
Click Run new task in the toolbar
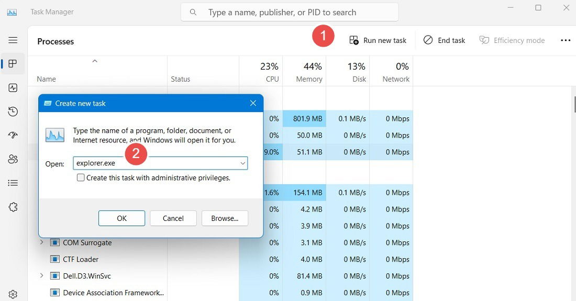point(378,40)
